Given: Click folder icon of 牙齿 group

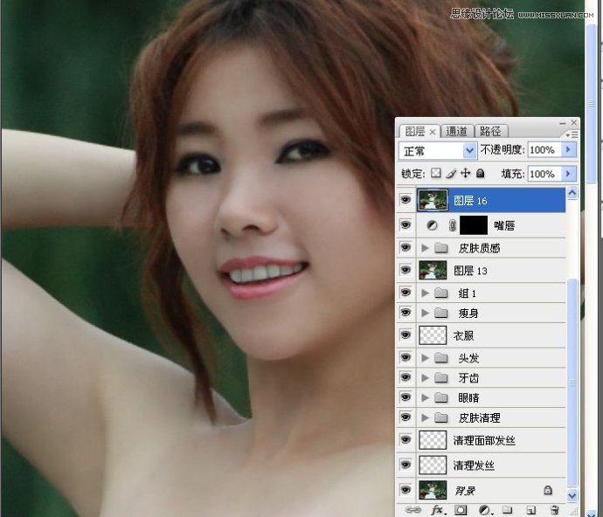Looking at the screenshot, I should coord(441,378).
